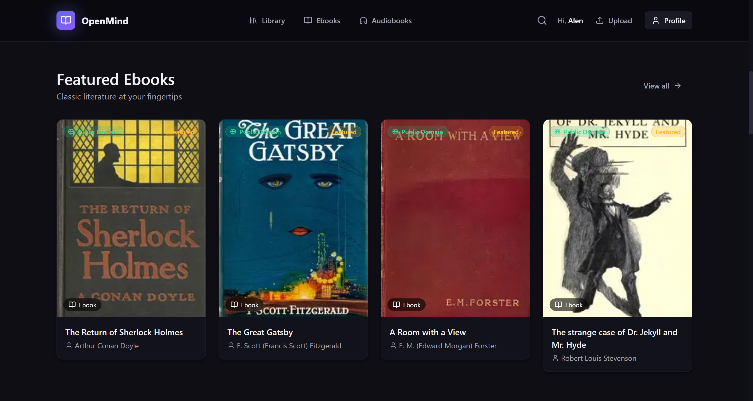Open title A Room with a View

(x=428, y=332)
